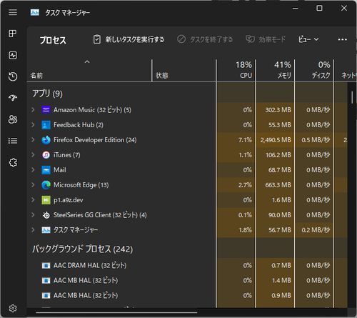The height and width of the screenshot is (318, 357).
Task: Click the Amazon Music app icon
Action: [46, 110]
